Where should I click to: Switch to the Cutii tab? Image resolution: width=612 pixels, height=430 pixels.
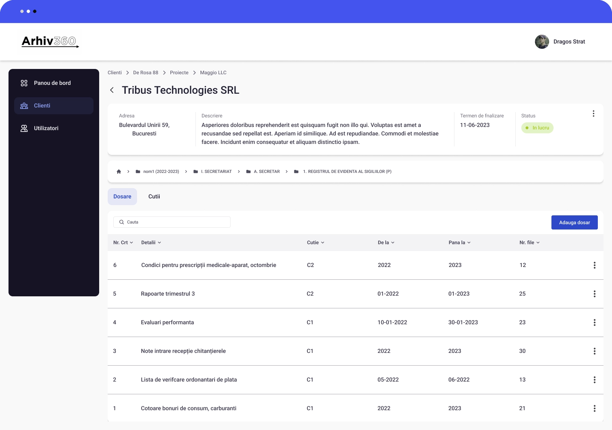154,197
